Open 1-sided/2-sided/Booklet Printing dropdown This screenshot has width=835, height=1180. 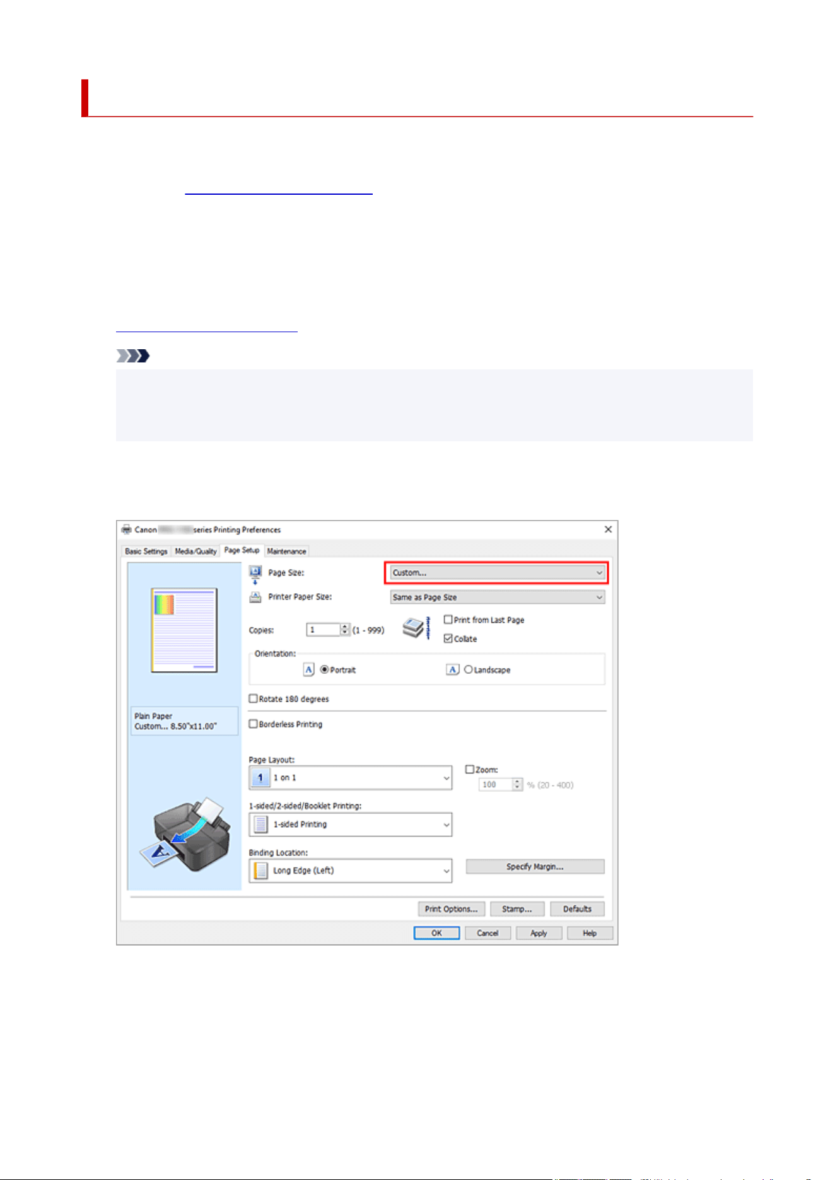tap(351, 824)
